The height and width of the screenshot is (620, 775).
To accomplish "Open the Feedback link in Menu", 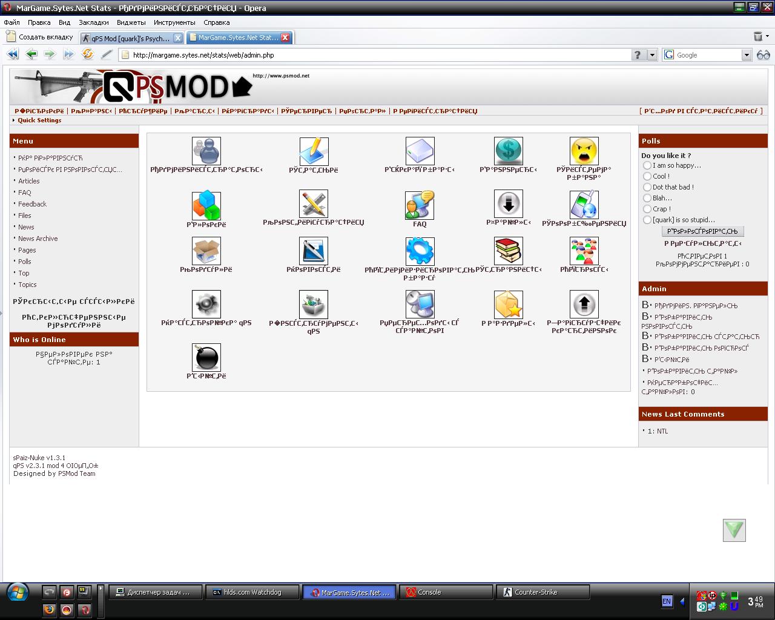I will (32, 204).
